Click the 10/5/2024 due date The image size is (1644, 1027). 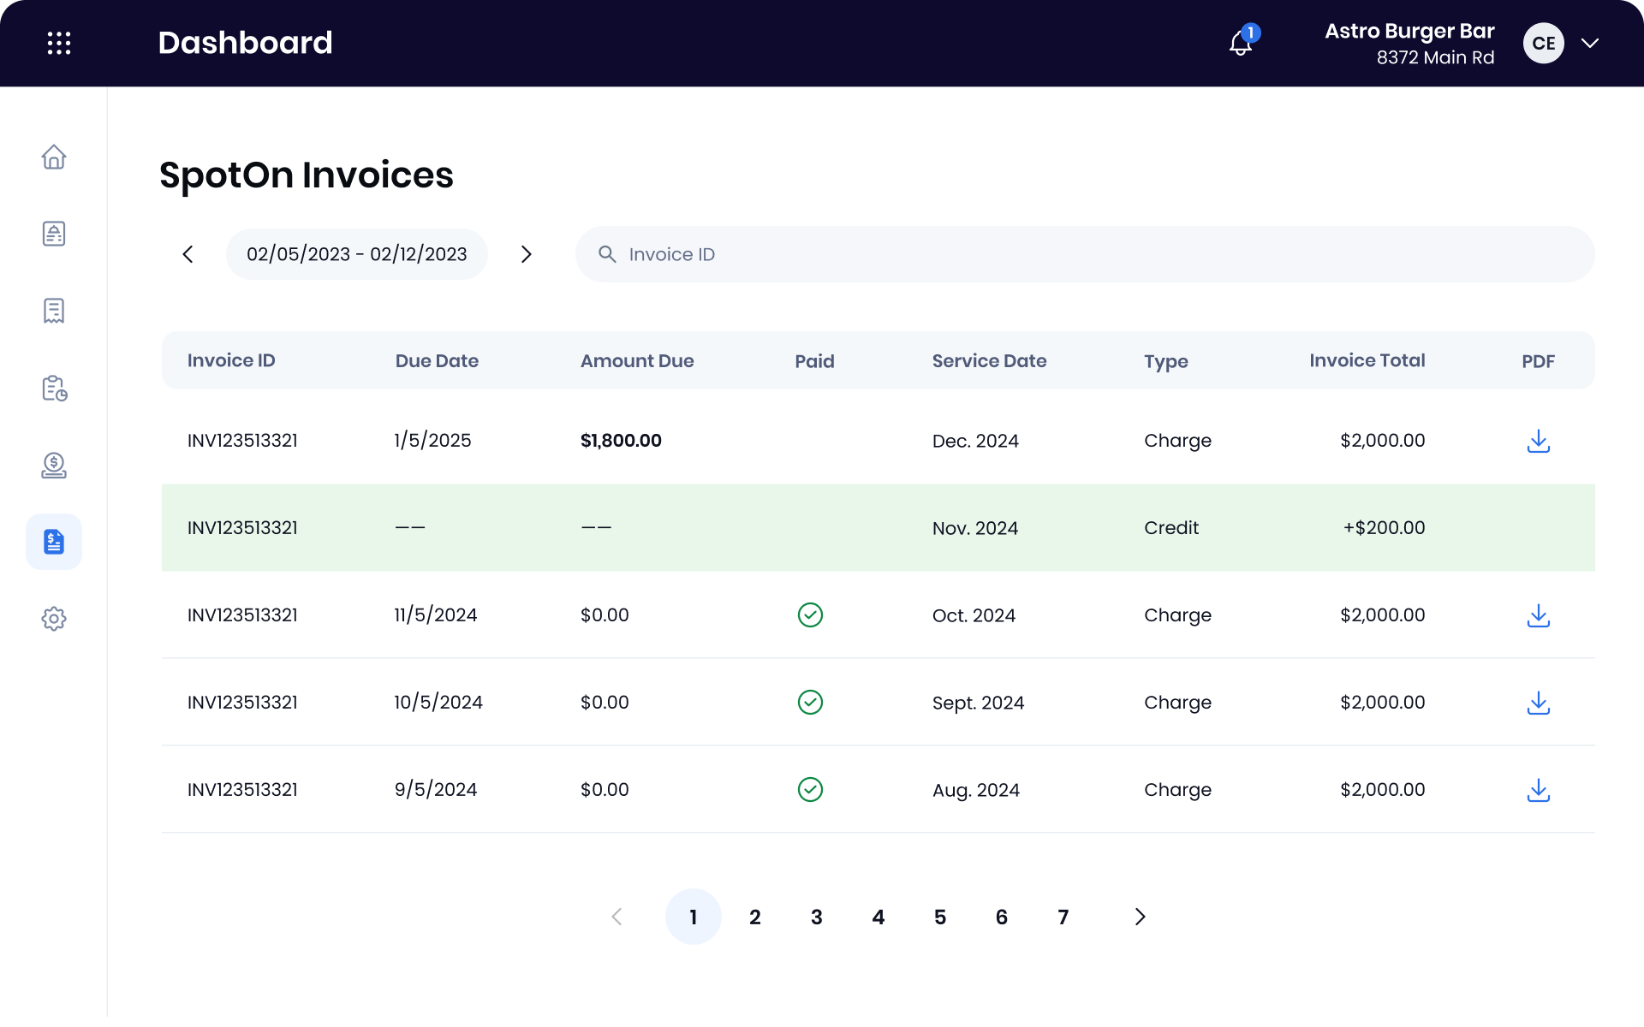click(438, 703)
